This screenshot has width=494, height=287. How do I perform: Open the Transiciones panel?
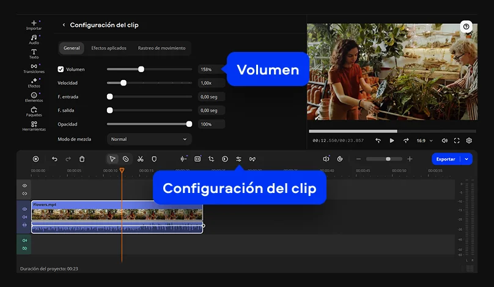tap(34, 68)
